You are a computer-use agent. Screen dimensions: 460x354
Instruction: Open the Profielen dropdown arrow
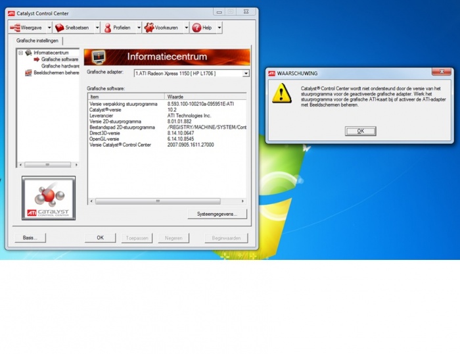pos(139,28)
